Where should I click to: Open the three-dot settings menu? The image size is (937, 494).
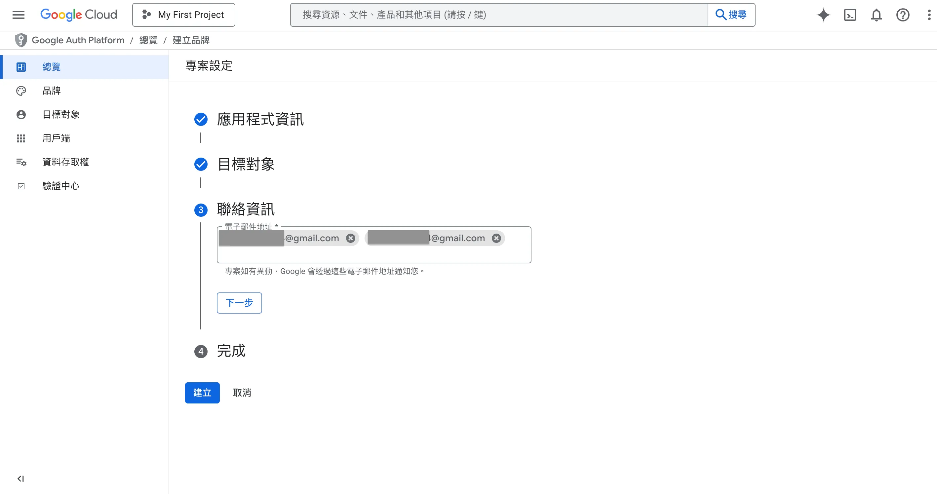point(929,15)
